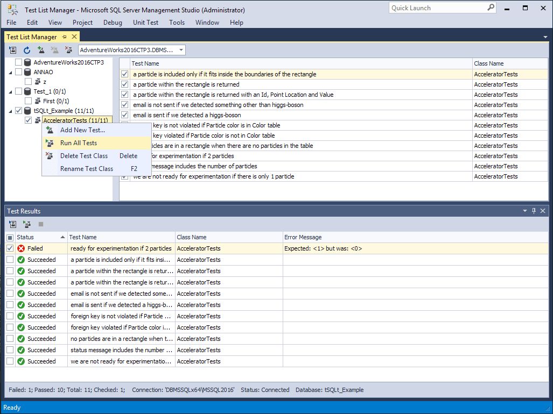553x414 pixels.
Task: Click the AcceleratorTests (11/11) tree item
Action: (75, 120)
